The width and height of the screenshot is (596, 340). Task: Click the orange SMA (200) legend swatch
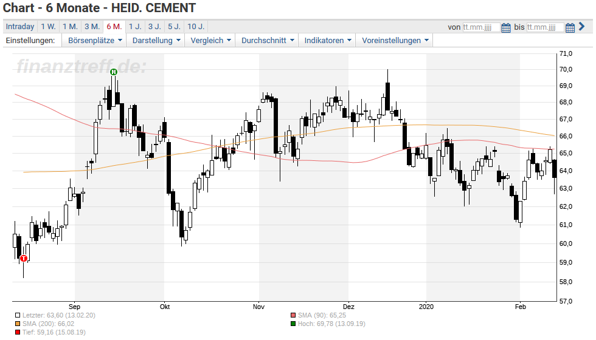pos(18,324)
